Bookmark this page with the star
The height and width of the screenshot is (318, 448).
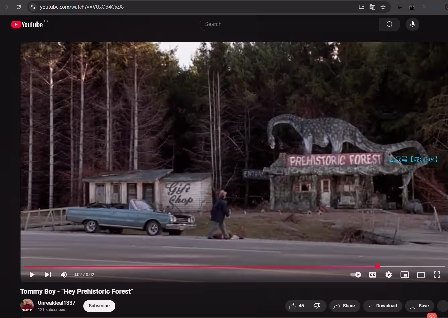383,7
